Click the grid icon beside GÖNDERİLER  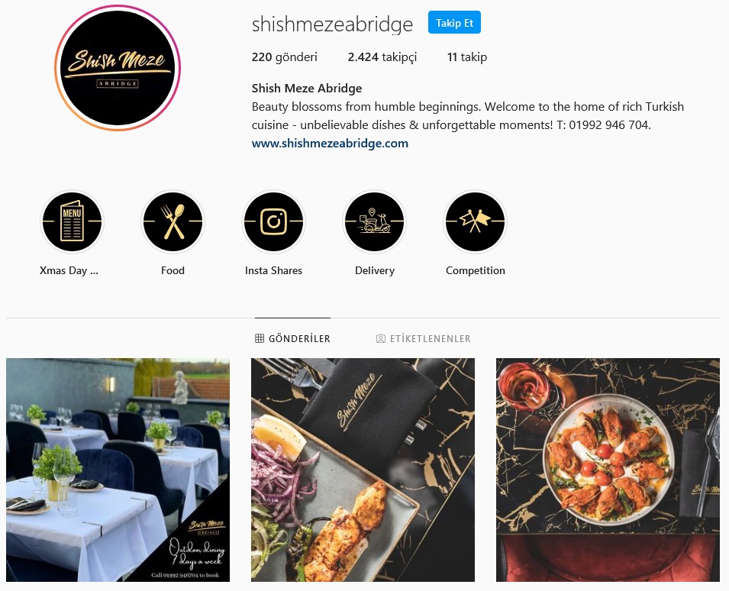260,338
